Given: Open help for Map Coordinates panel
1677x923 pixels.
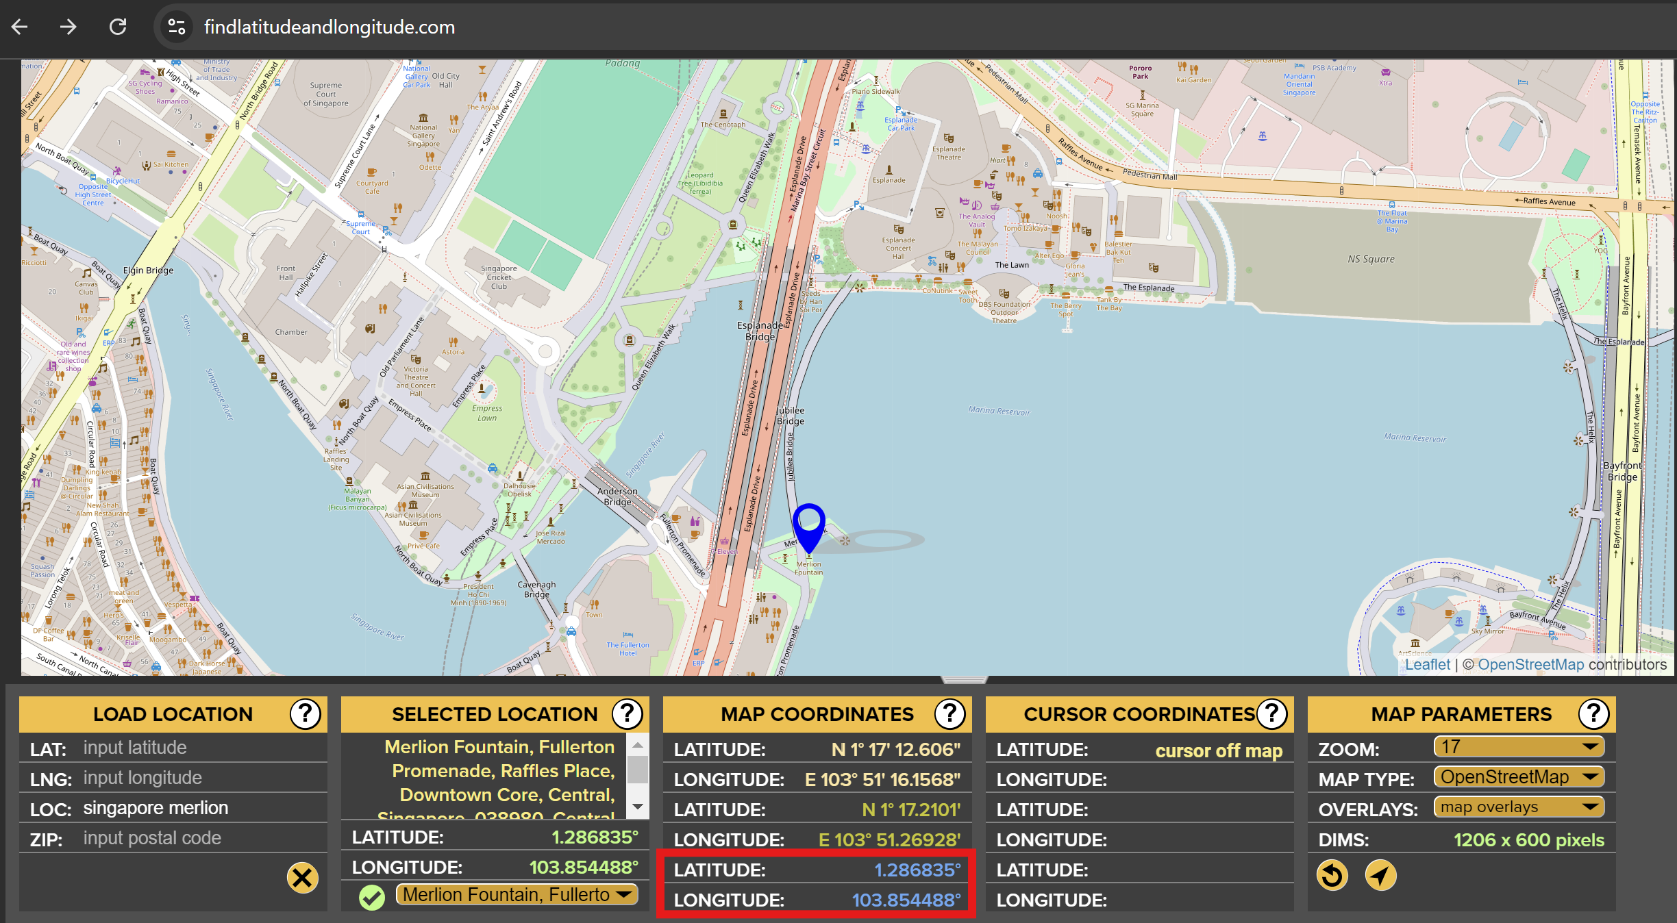Looking at the screenshot, I should click(949, 714).
